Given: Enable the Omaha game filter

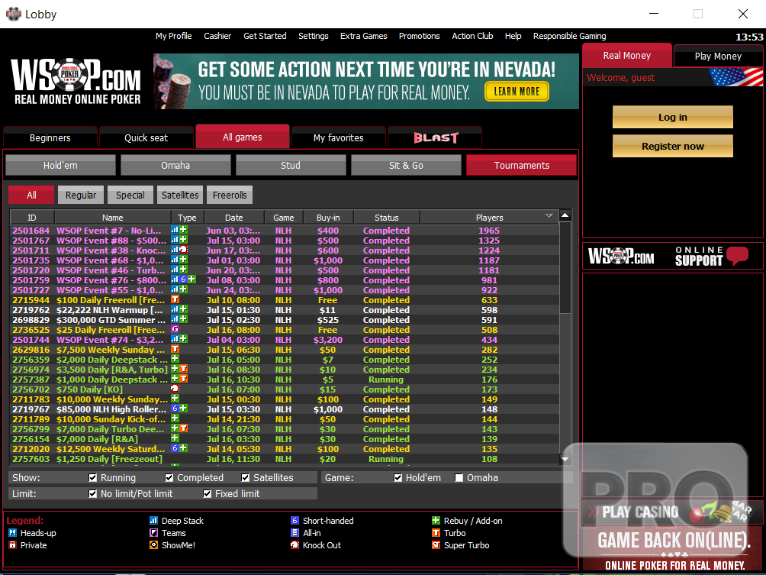Looking at the screenshot, I should 459,478.
